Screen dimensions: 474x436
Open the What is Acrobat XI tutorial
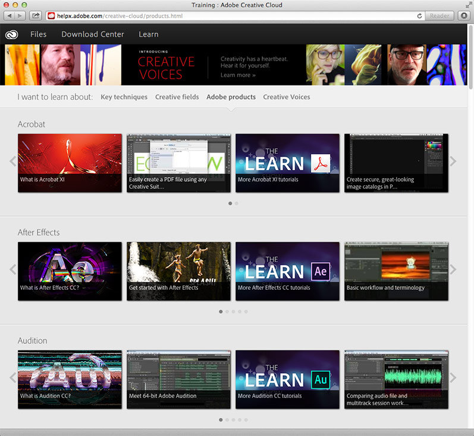(x=70, y=163)
